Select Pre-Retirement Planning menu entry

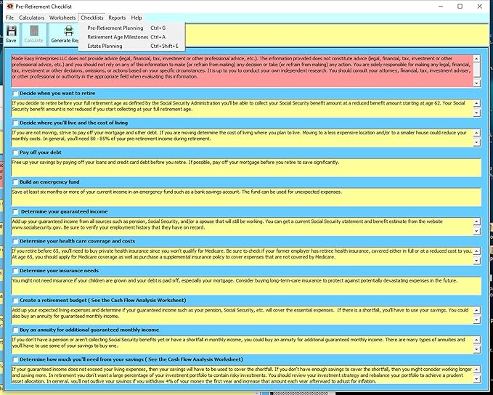pyautogui.click(x=131, y=28)
